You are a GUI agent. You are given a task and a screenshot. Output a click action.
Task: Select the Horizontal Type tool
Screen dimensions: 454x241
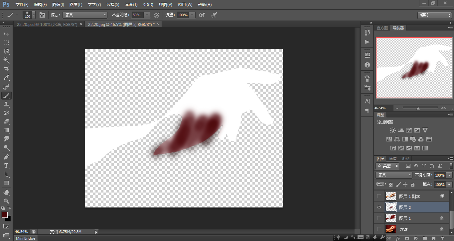coord(6,165)
